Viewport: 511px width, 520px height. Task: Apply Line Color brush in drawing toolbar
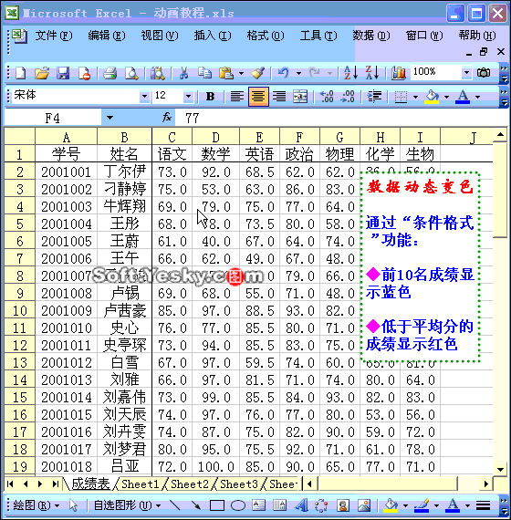(x=422, y=505)
